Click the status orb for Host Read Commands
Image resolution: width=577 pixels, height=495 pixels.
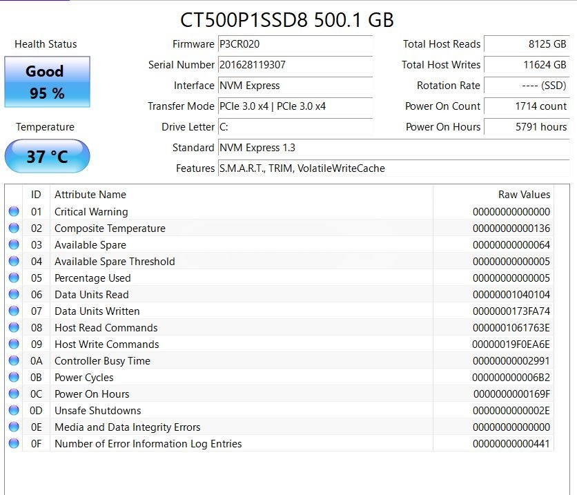14,327
